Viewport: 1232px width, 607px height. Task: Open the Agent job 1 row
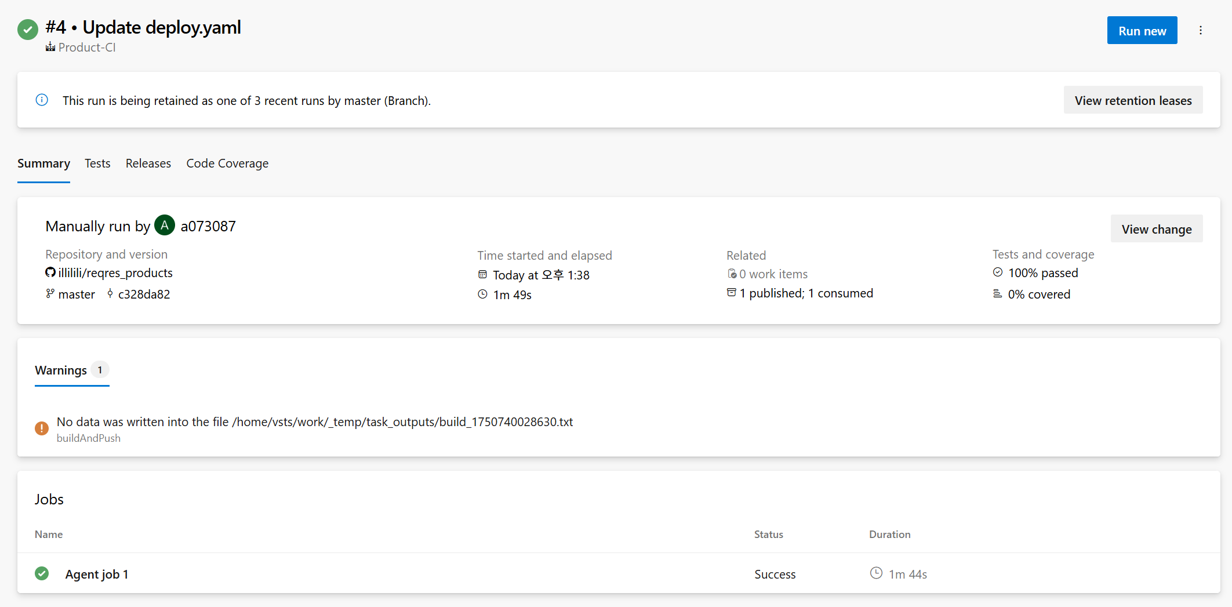point(97,575)
